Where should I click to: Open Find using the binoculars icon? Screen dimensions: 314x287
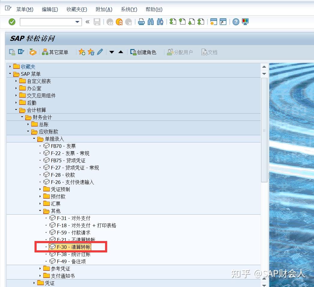tap(151, 22)
